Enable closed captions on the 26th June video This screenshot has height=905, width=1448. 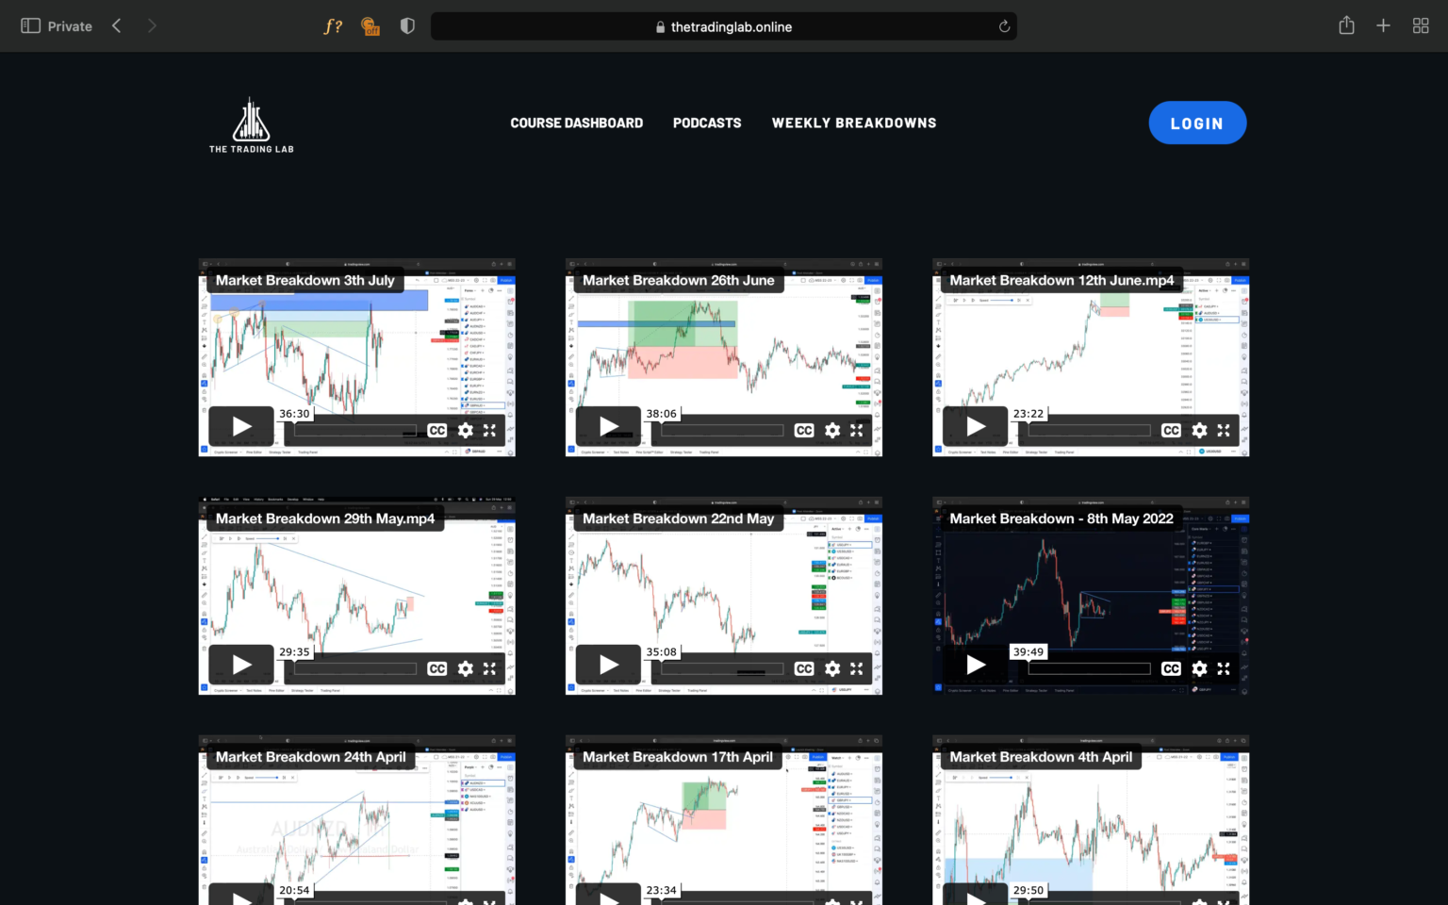point(803,430)
